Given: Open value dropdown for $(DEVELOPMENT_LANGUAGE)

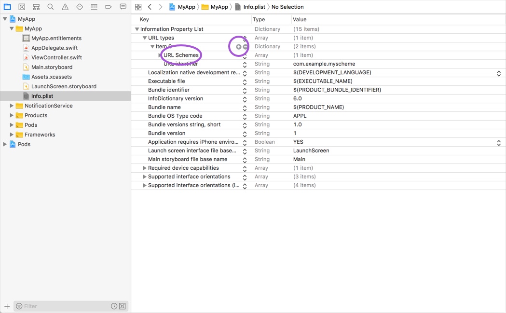Looking at the screenshot, I should pos(499,73).
